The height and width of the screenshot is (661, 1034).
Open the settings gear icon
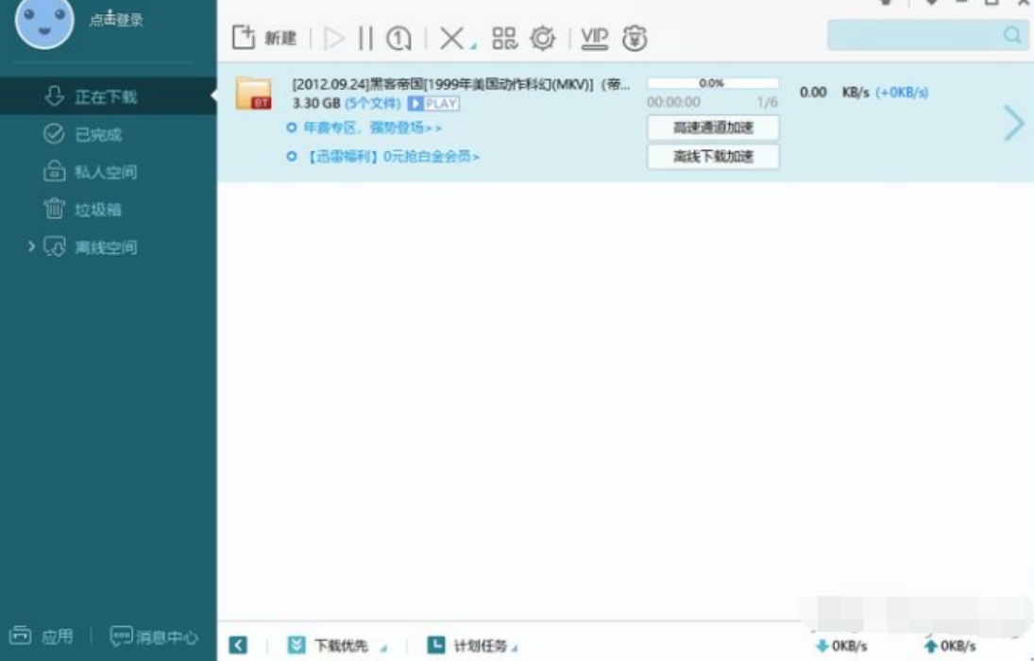coord(543,39)
